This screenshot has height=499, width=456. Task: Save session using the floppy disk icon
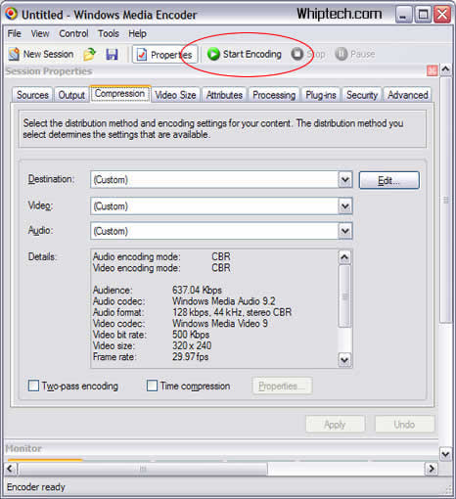click(x=112, y=54)
